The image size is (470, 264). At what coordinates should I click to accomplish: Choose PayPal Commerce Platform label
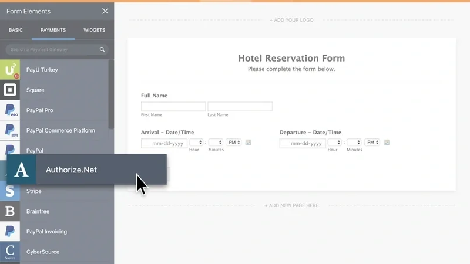[61, 130]
